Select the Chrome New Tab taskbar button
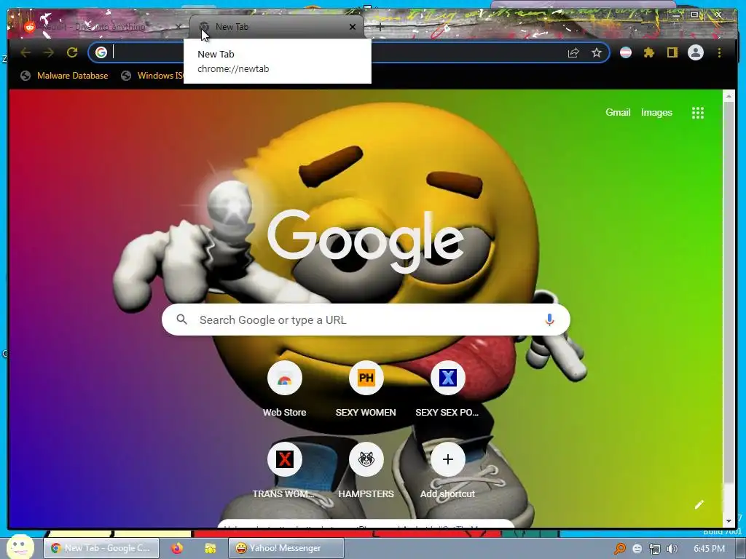This screenshot has height=559, width=746. 101,548
